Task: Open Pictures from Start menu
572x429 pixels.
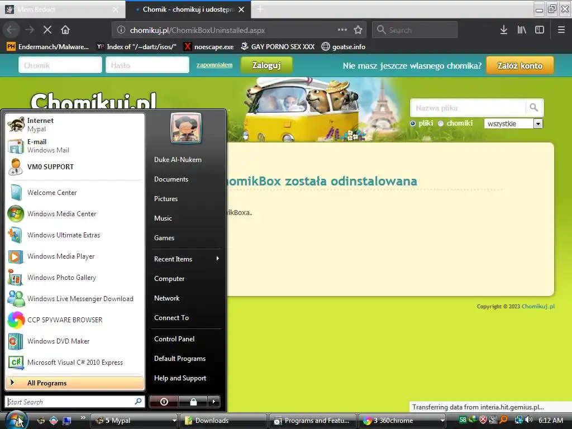Action: pyautogui.click(x=166, y=199)
